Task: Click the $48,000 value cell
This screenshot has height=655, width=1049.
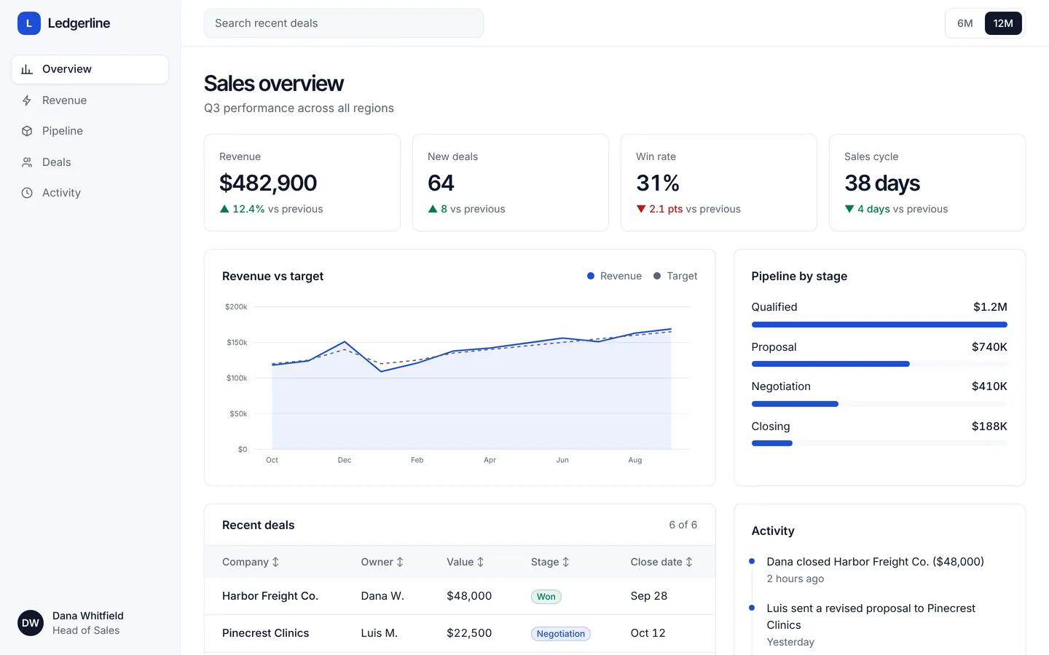Action: [469, 596]
